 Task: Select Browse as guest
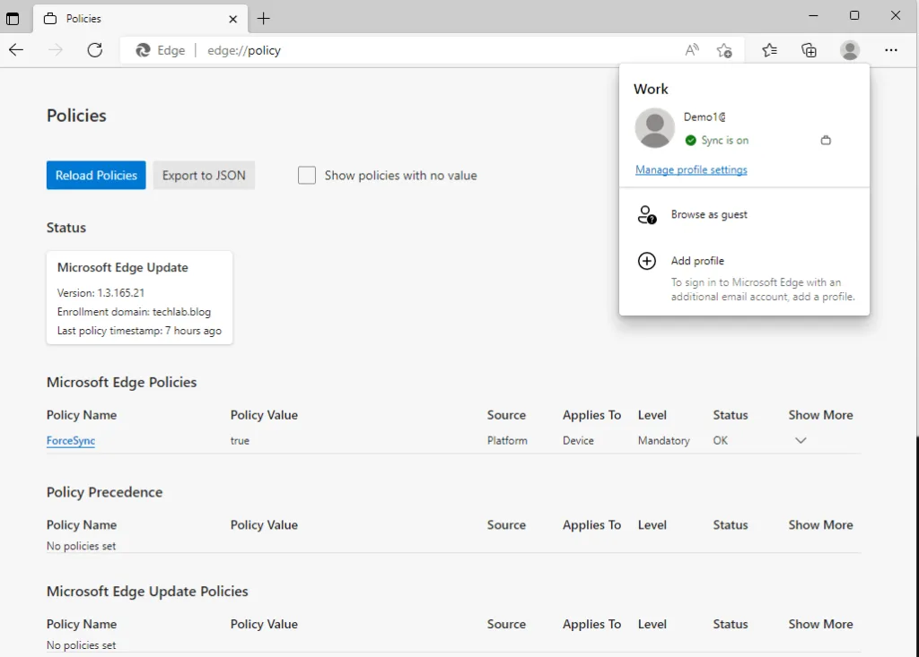coord(709,215)
